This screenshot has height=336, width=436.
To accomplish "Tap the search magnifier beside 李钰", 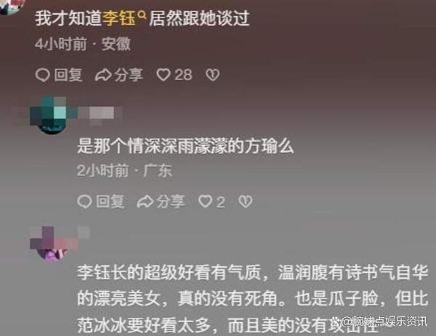I will pos(142,15).
